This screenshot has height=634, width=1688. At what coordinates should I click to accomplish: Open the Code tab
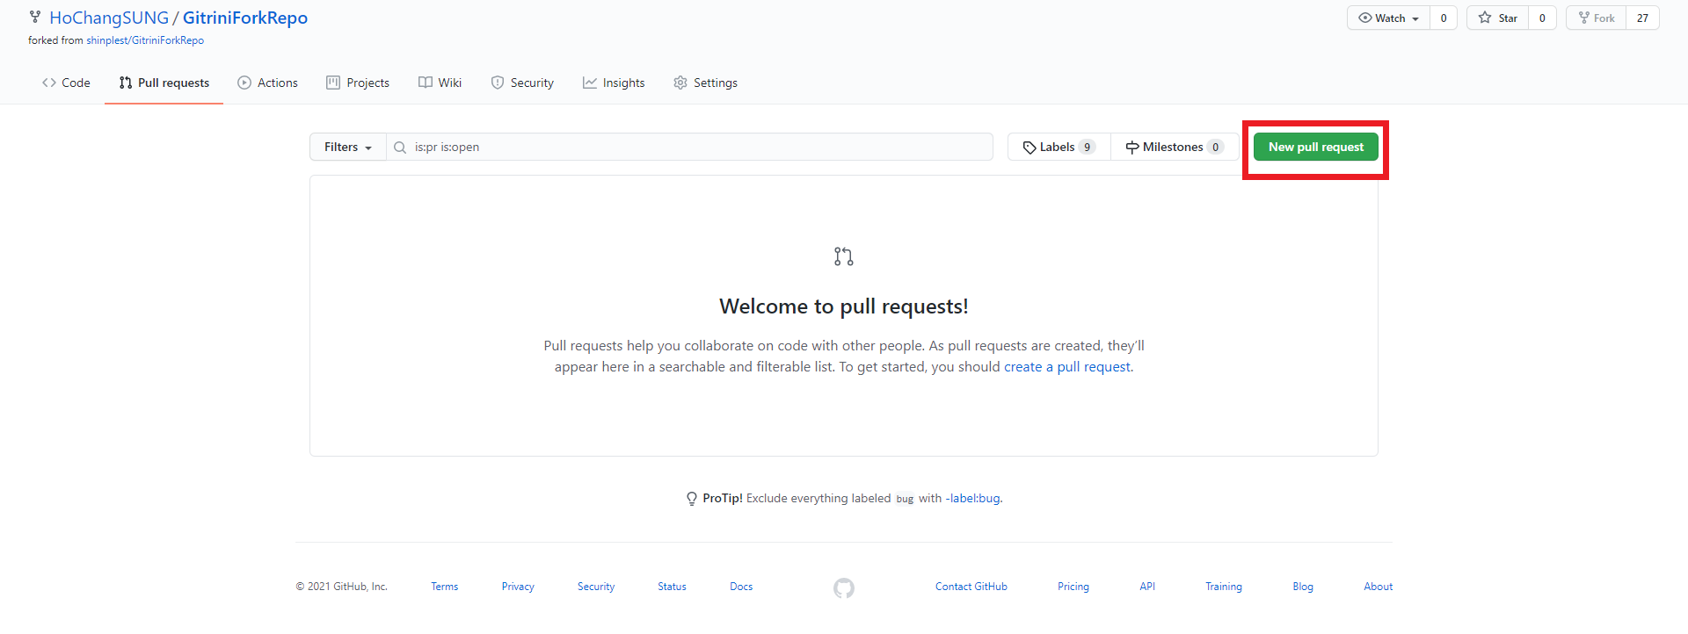(66, 83)
